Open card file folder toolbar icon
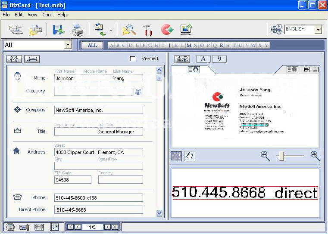Screen dimensions: 328x234 click(x=36, y=30)
